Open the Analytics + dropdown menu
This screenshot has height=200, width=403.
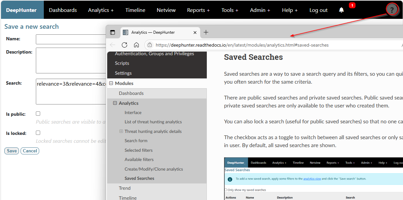click(x=101, y=10)
